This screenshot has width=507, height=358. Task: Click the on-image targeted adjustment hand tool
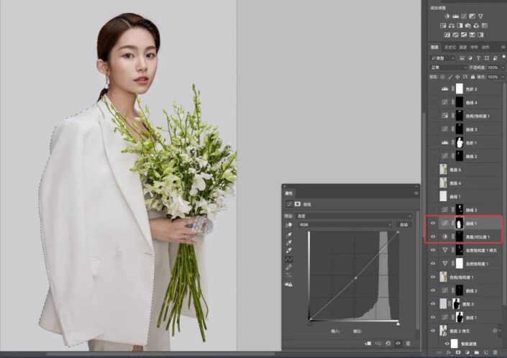click(288, 225)
